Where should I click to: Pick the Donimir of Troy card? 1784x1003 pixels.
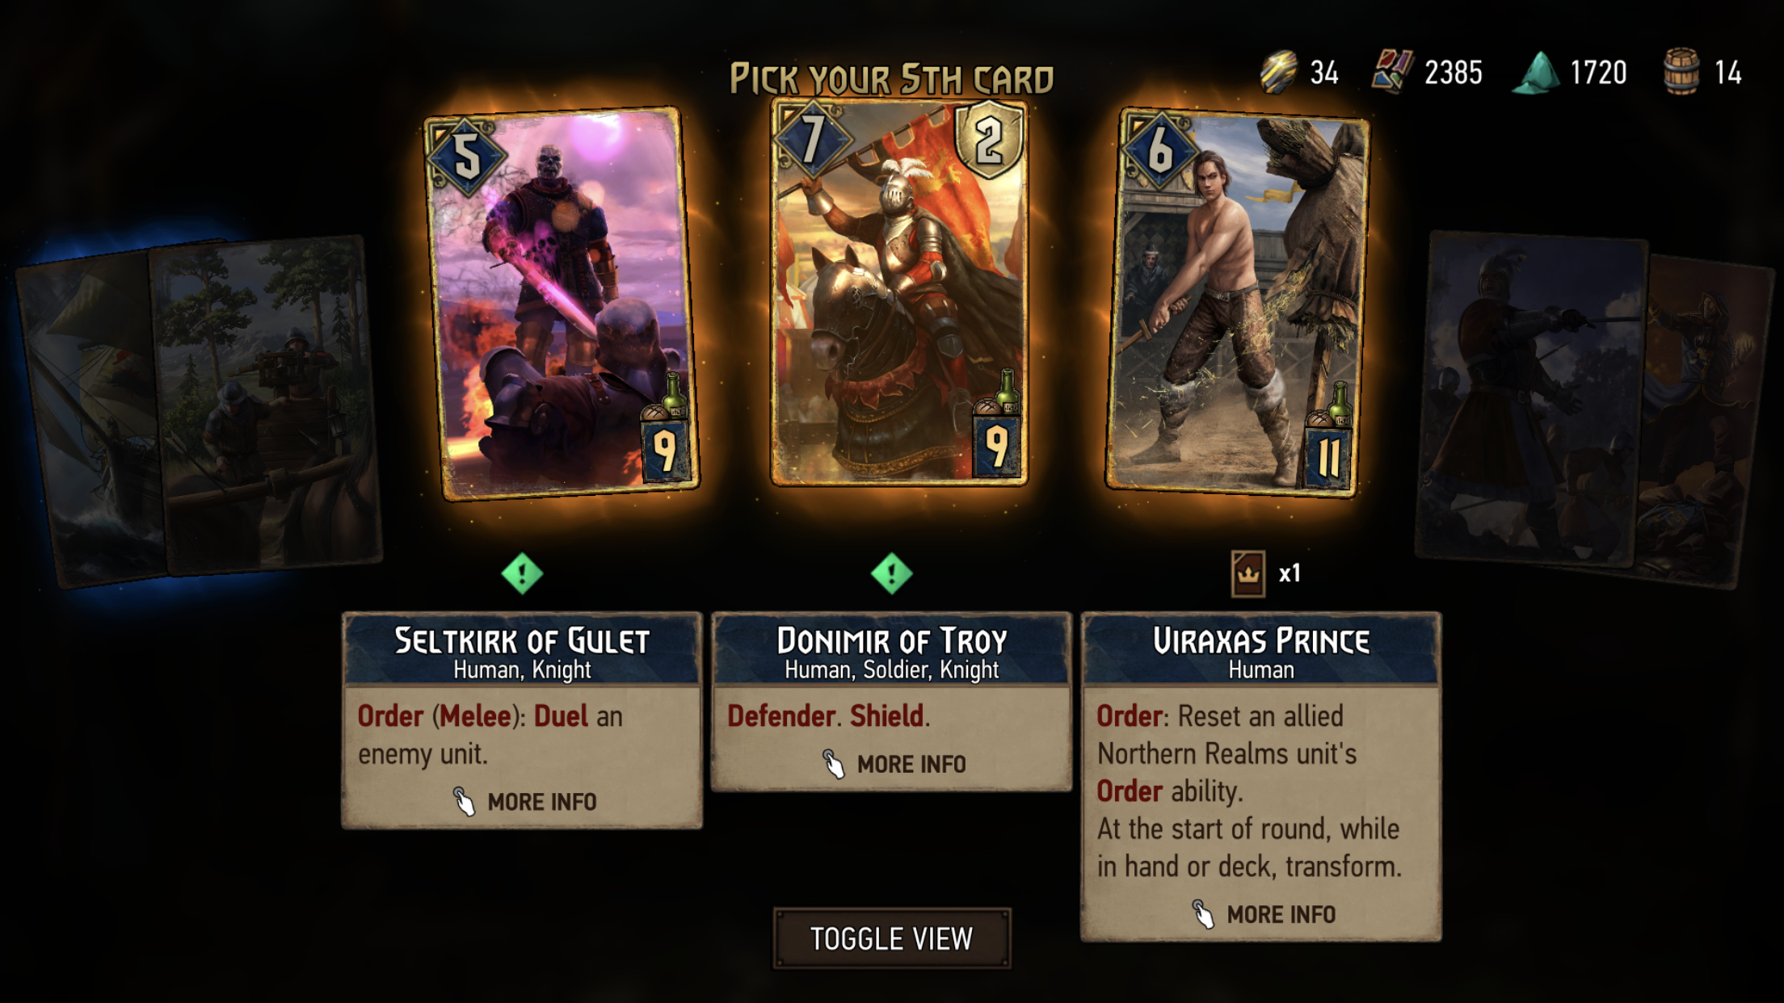click(898, 292)
